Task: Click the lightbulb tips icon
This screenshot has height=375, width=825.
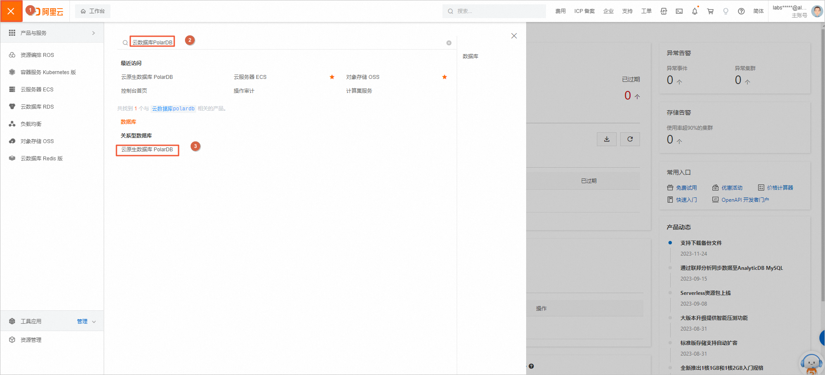Action: coord(726,11)
